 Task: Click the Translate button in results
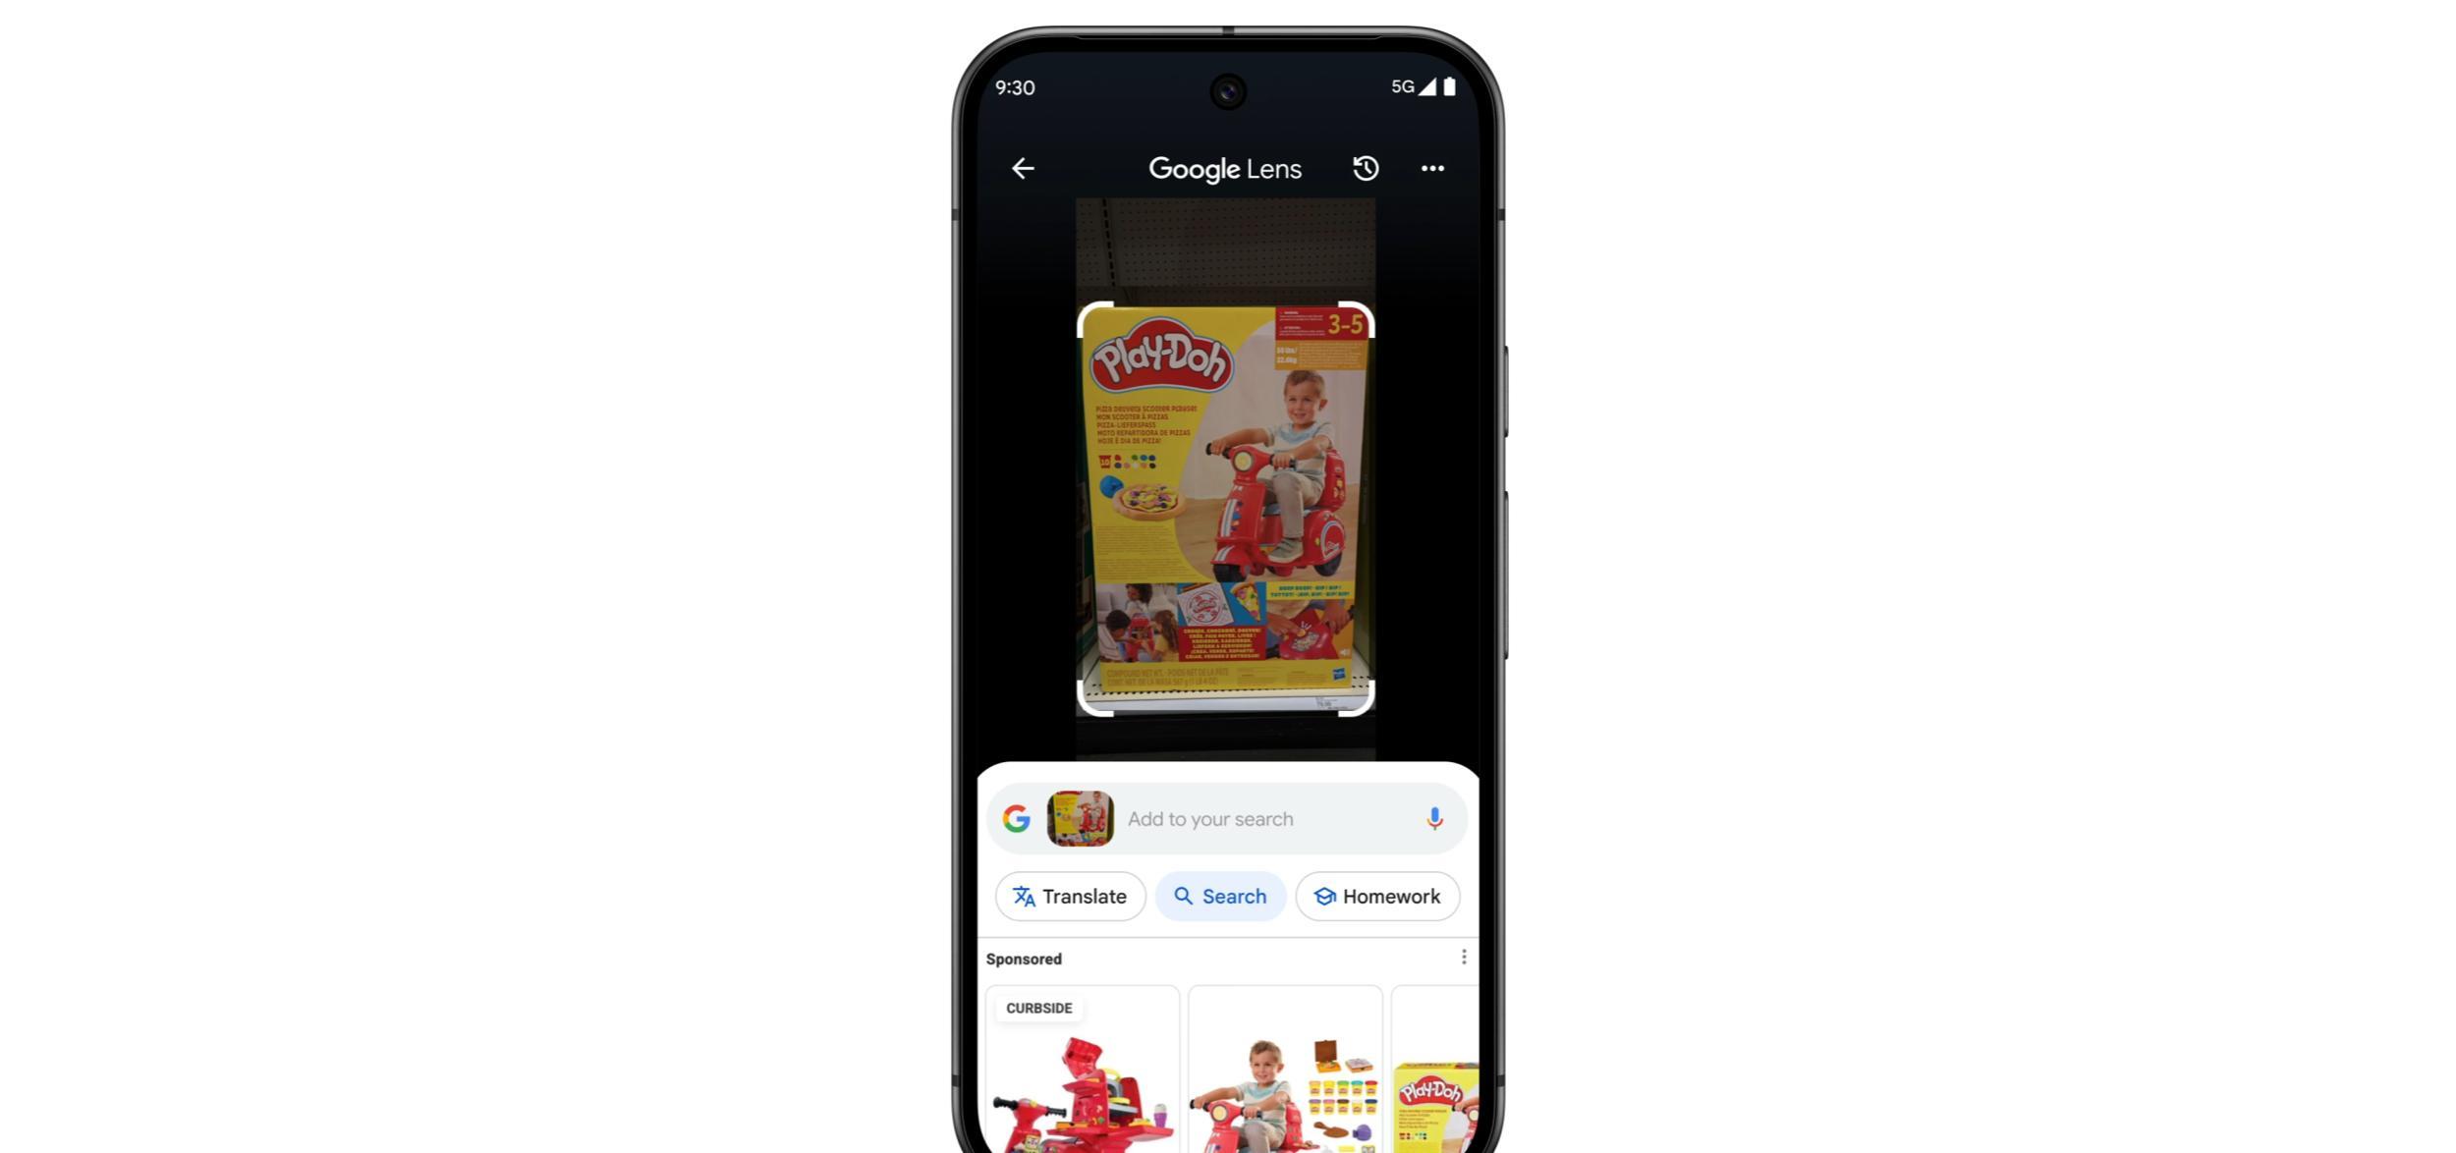(x=1070, y=896)
